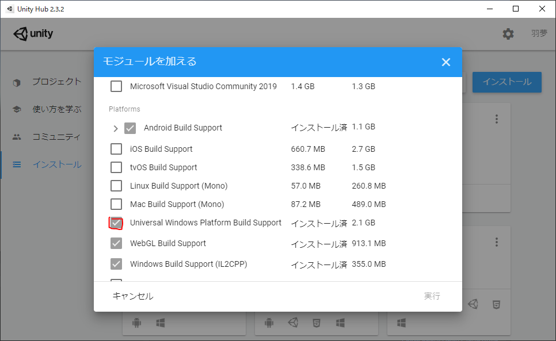Open the three-dot menu of the lower install tile
Screen dimensions: 556x341
click(496, 242)
